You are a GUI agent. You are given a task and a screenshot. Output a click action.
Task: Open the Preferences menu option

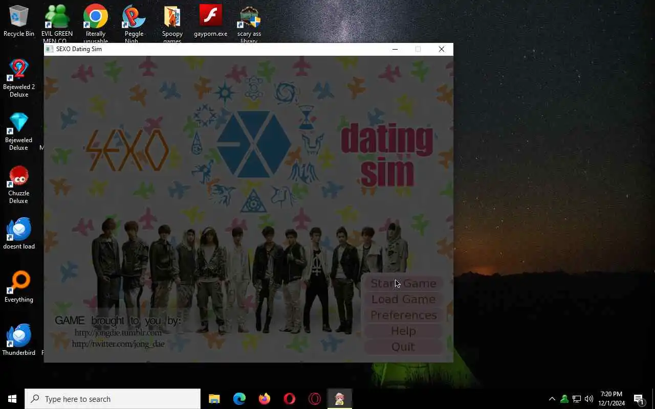click(x=403, y=315)
